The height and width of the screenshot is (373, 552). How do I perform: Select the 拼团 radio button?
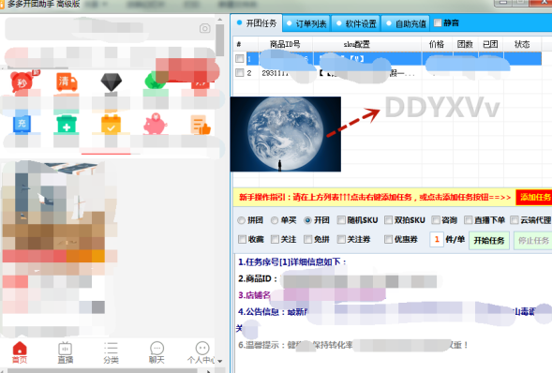point(241,220)
